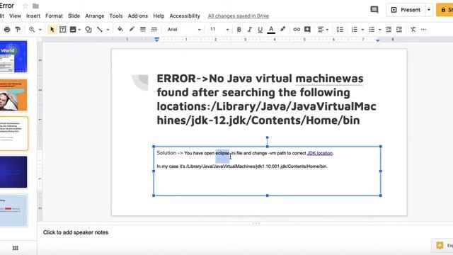Select the dark blue slide thumbnail

(13, 172)
